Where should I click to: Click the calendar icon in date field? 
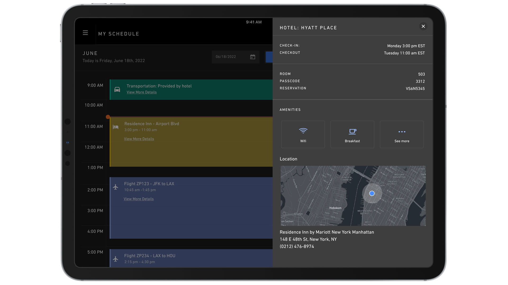pyautogui.click(x=253, y=57)
